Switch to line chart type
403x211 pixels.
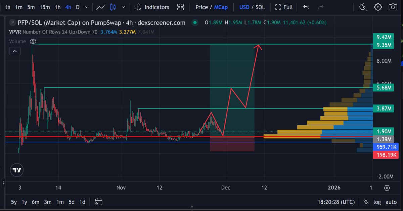pos(100,7)
